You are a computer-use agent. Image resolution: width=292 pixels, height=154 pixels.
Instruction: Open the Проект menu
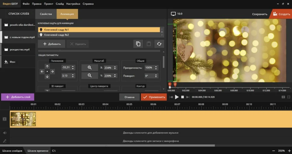[x=48, y=4]
